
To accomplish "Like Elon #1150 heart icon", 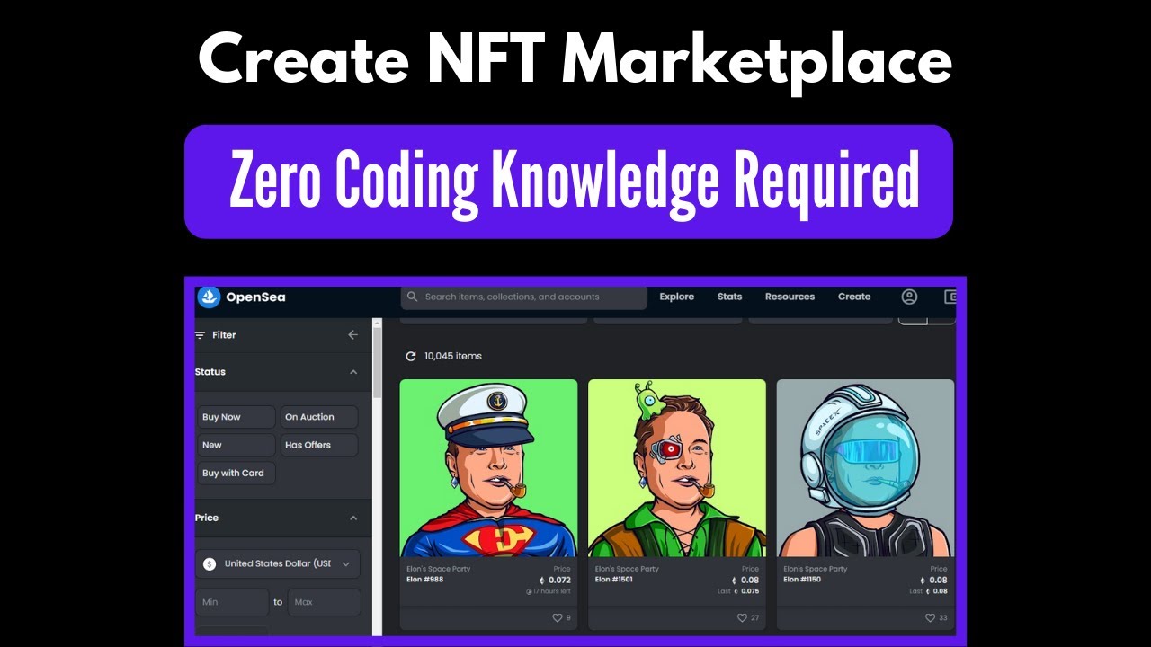I will click(x=930, y=618).
